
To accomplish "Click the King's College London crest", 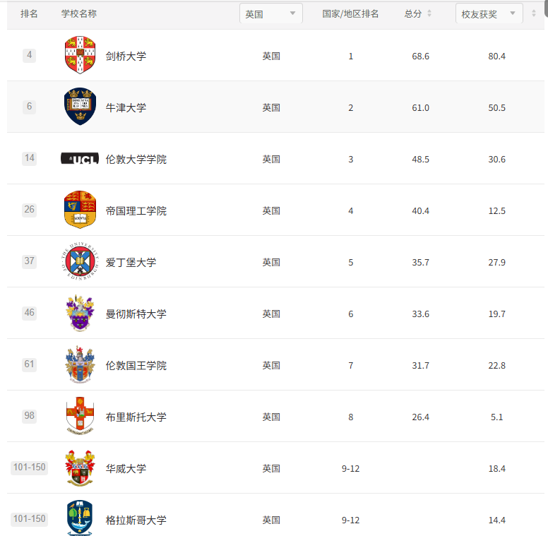I will 80,364.
